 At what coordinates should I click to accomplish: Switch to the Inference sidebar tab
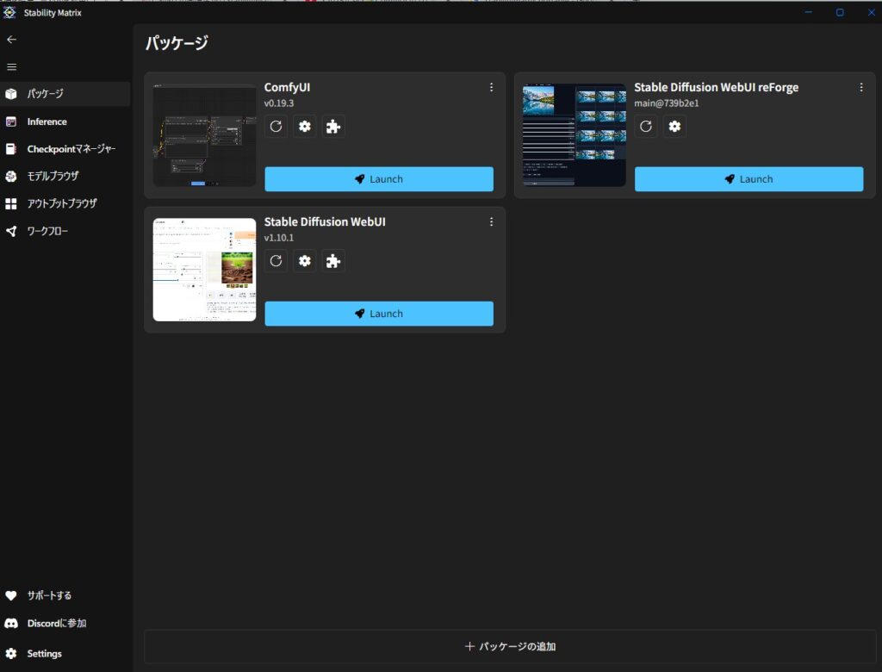point(47,121)
